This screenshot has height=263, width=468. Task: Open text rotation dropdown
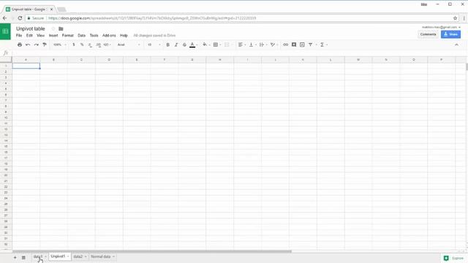pos(273,45)
